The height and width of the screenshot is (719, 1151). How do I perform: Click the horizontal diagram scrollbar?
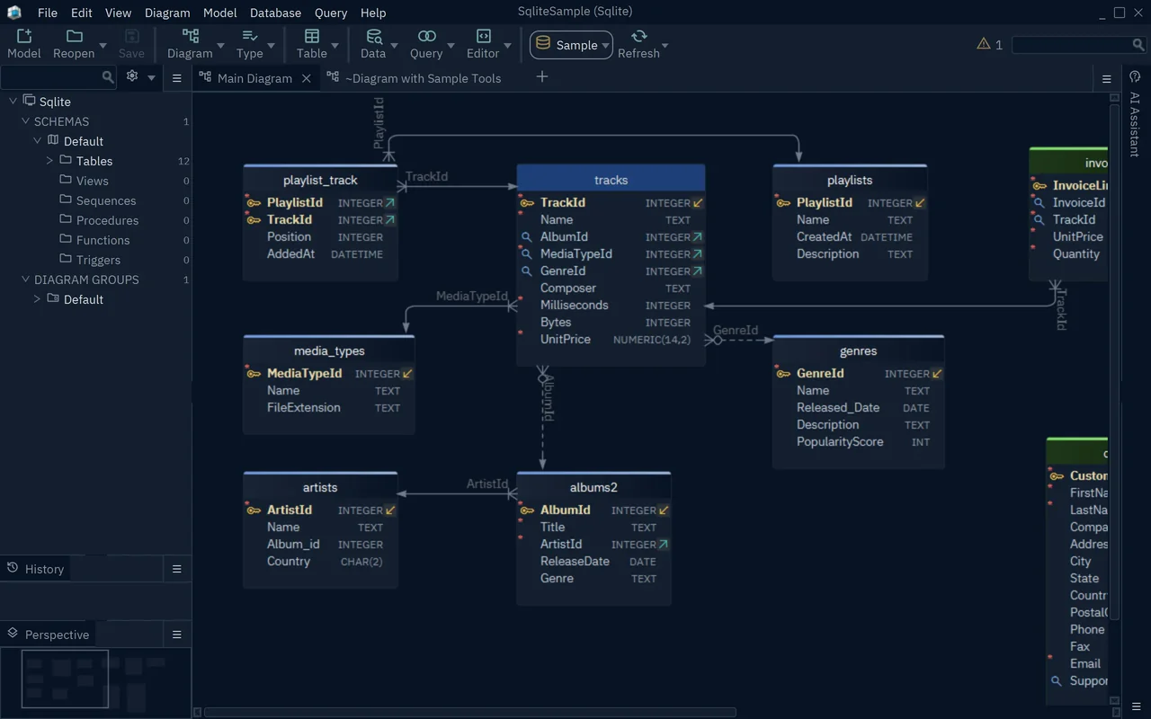(470, 713)
